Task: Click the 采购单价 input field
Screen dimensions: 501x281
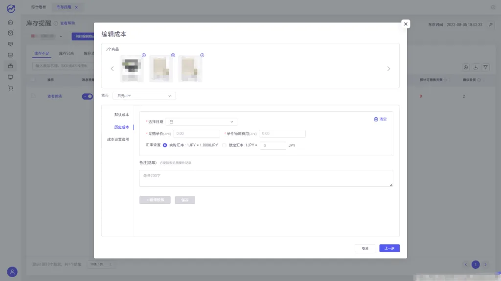Action: click(197, 134)
